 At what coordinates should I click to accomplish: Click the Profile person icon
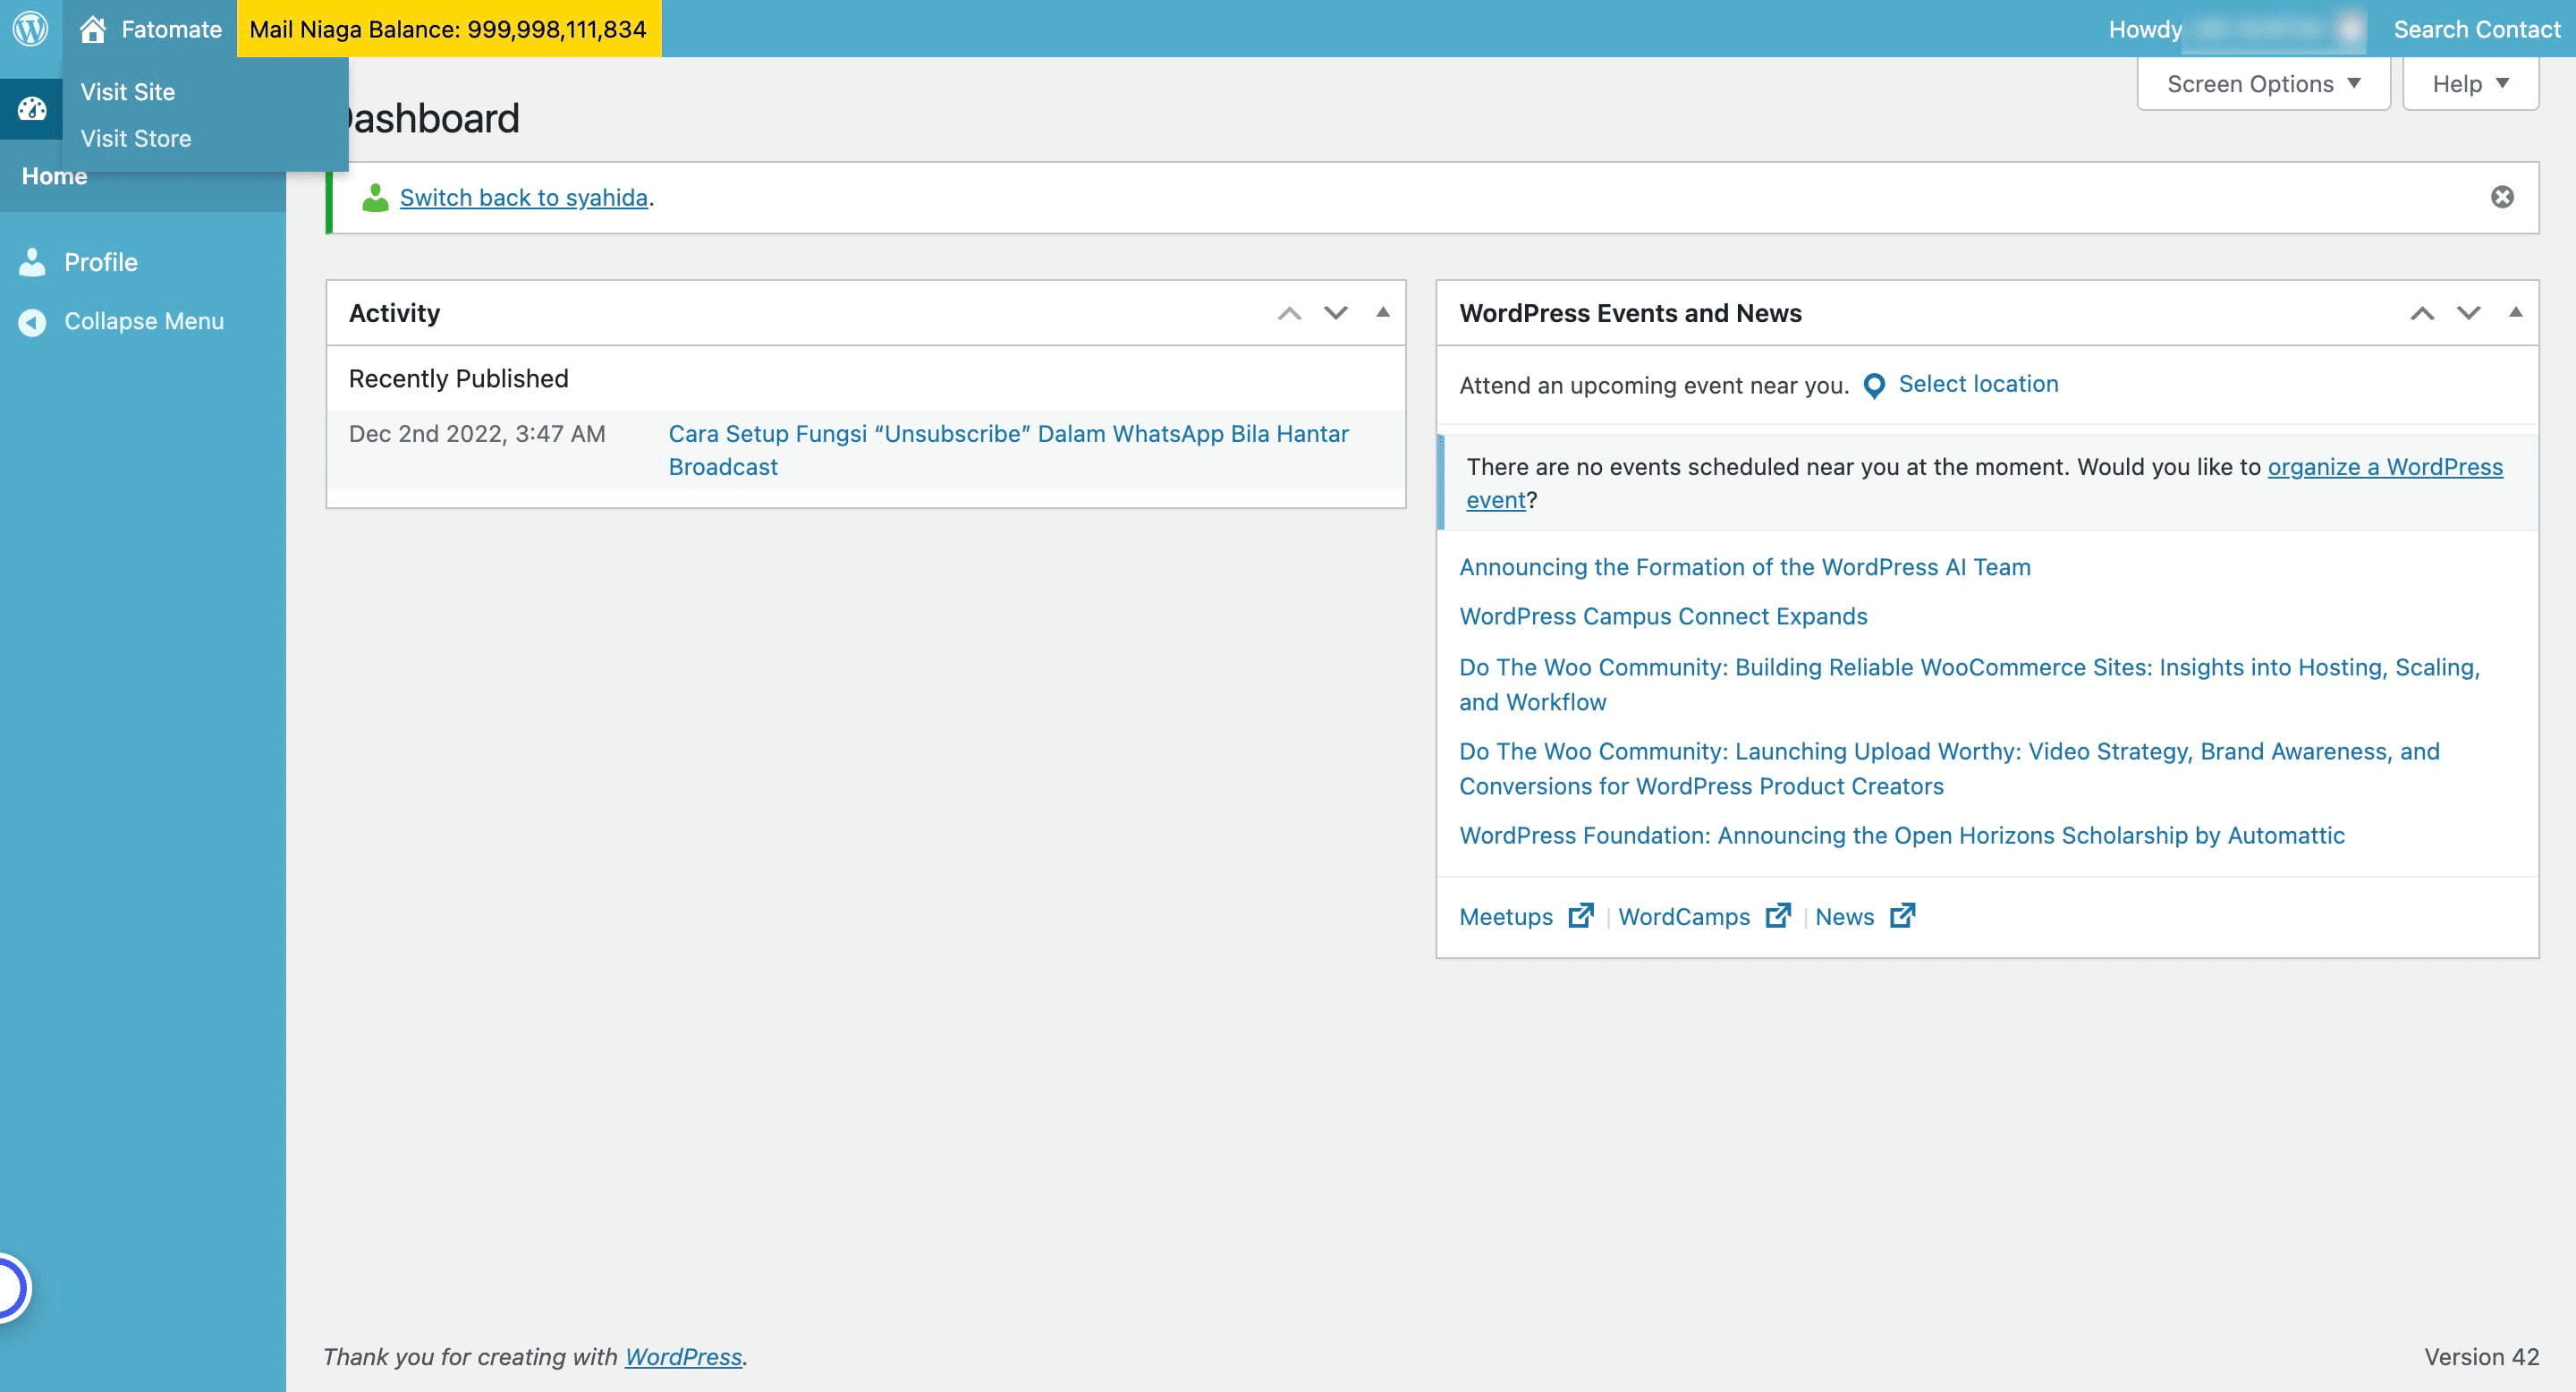[x=32, y=262]
